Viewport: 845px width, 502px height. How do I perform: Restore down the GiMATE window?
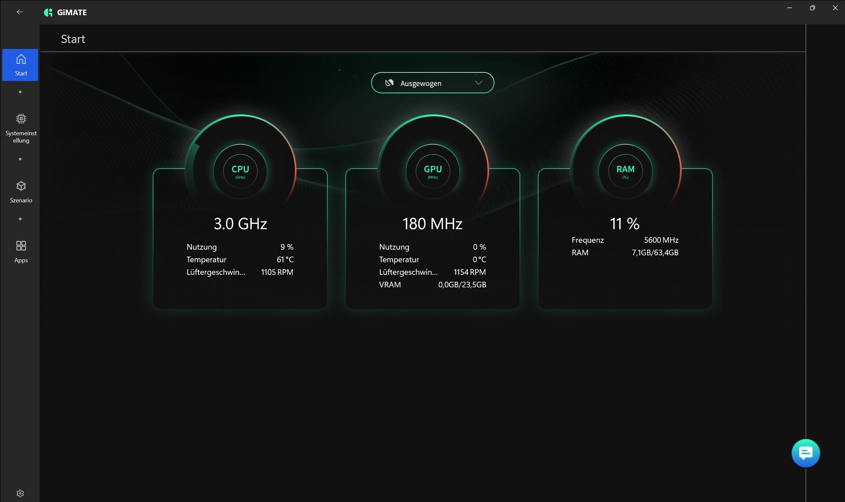click(x=812, y=8)
